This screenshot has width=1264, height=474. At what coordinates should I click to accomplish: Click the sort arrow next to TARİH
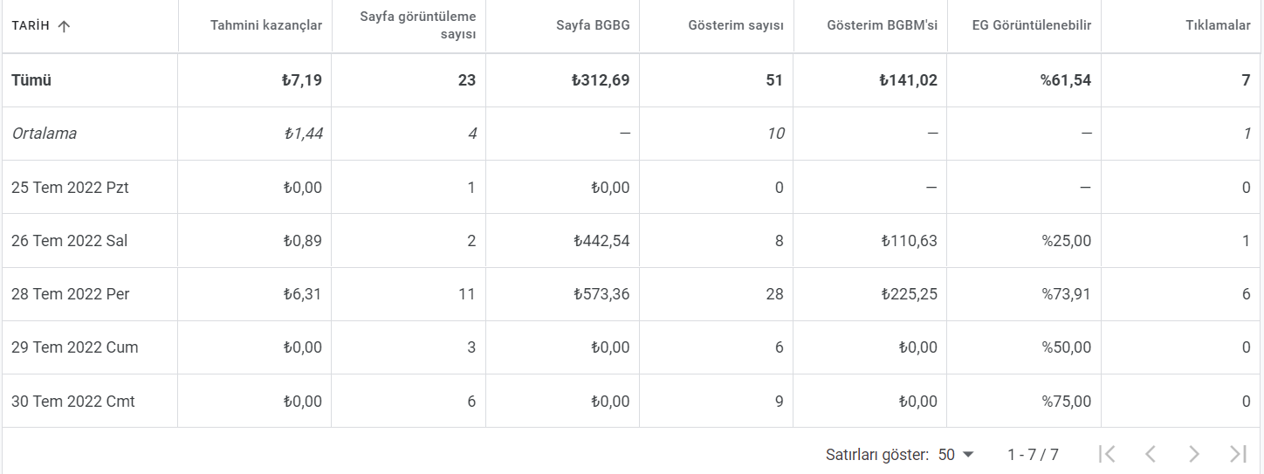pos(64,26)
